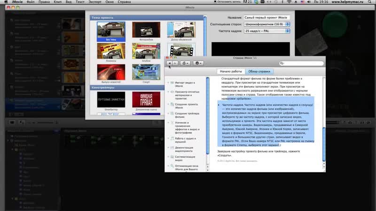Open the Файл menu
This screenshot has height=211, width=376.
pos(31,2)
